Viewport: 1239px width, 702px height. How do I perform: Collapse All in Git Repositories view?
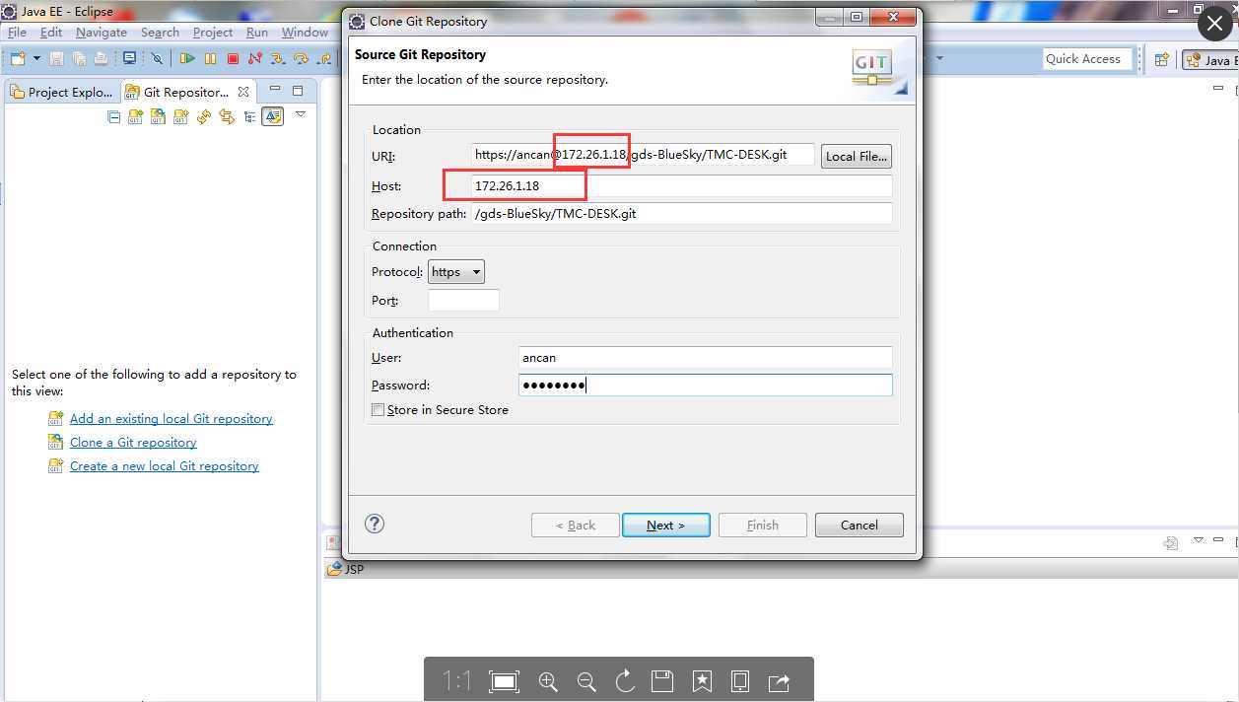[113, 116]
